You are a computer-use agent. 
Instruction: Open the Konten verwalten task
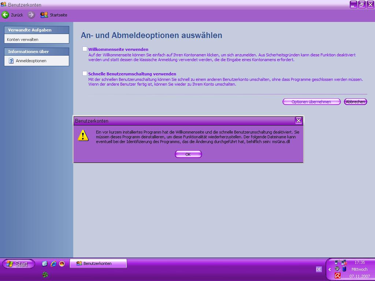[x=22, y=40]
